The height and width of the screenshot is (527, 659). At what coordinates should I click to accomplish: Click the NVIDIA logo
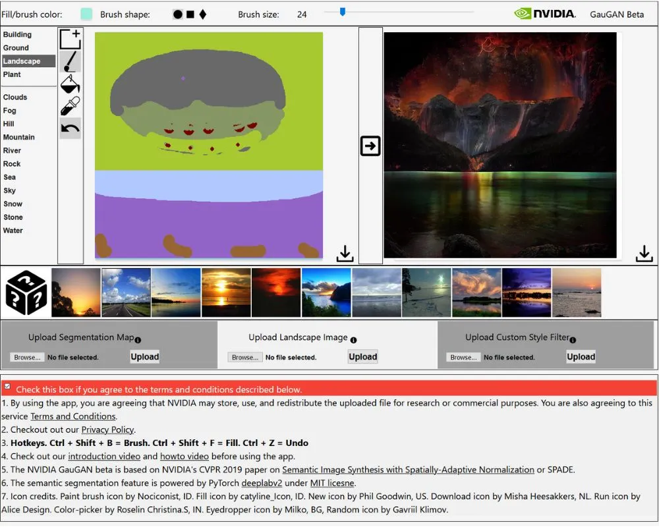pos(545,13)
